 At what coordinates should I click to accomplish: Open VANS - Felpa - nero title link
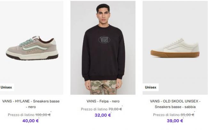(103, 101)
